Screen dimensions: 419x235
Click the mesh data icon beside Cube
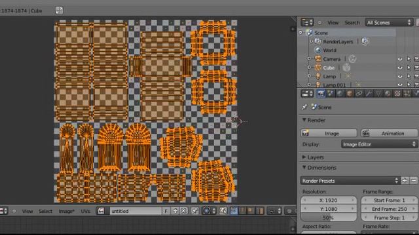(x=346, y=68)
